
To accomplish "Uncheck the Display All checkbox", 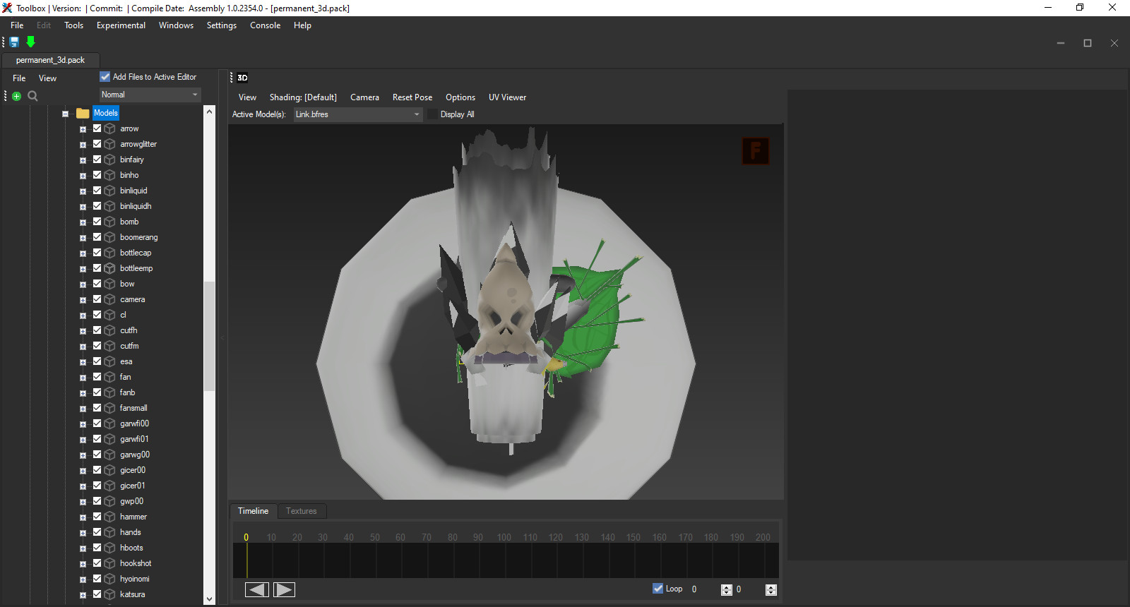I will (x=432, y=114).
